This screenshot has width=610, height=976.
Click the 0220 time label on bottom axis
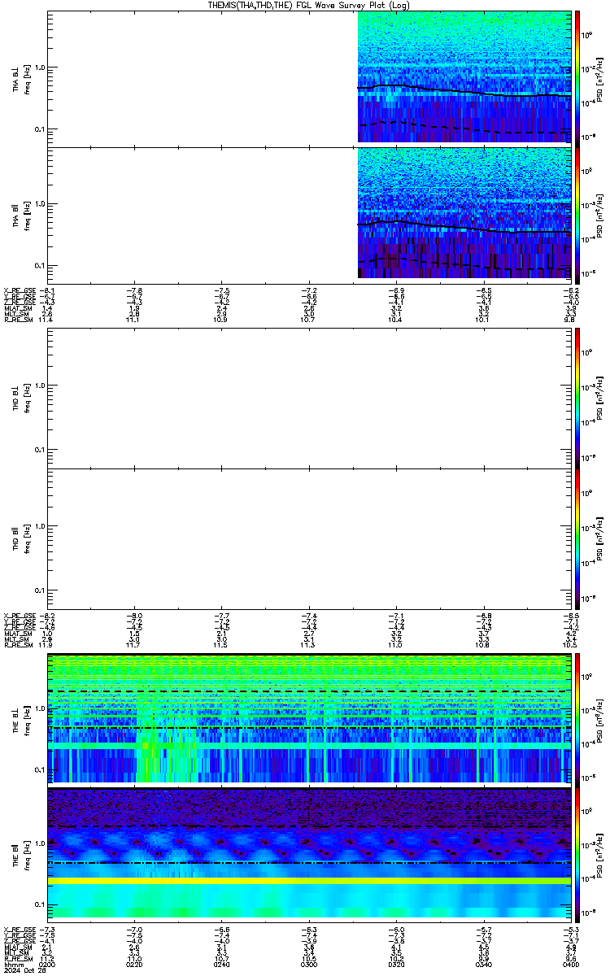coord(134,964)
